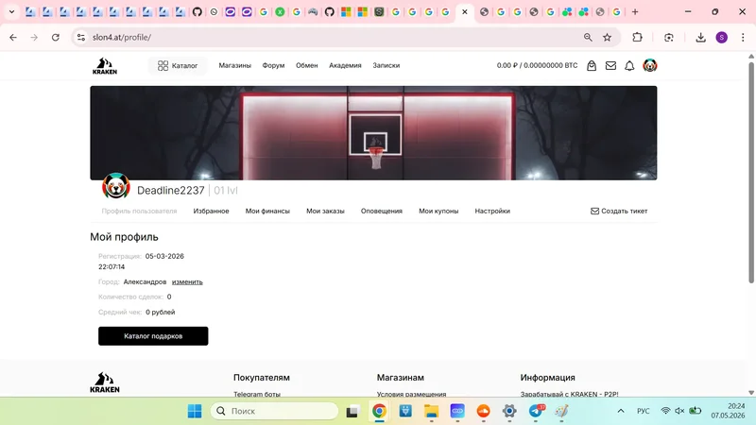Viewport: 756px width, 425px height.
Task: Click the Wi-Fi tray icon
Action: [x=665, y=411]
